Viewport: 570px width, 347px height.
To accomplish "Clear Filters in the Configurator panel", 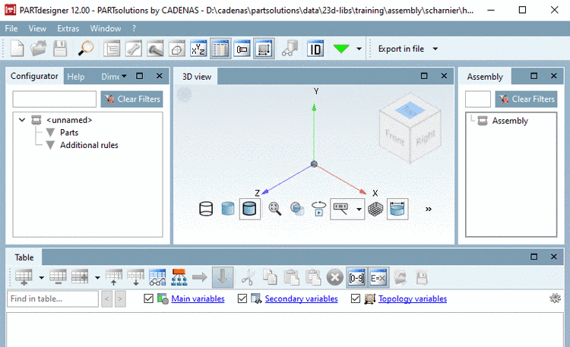I will coord(132,99).
